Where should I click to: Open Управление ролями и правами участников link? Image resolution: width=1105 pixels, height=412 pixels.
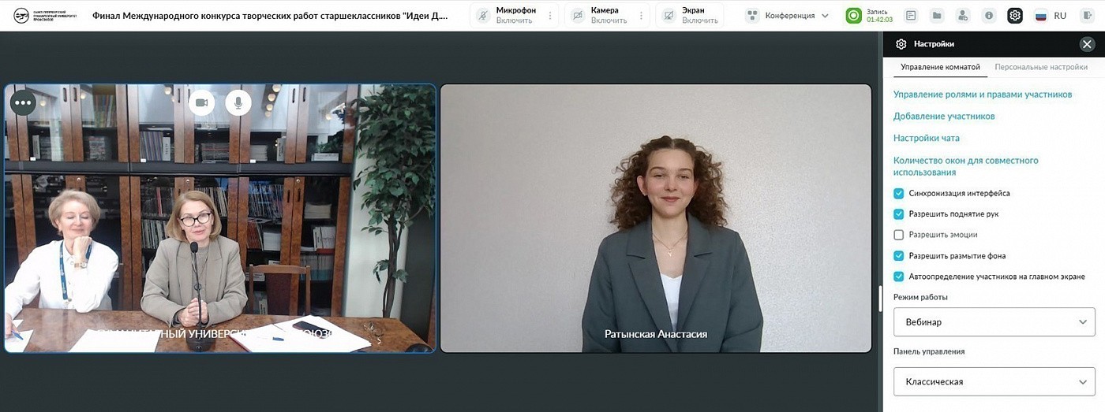pyautogui.click(x=982, y=95)
